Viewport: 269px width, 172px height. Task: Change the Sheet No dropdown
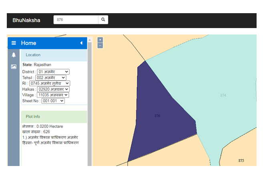click(x=53, y=101)
